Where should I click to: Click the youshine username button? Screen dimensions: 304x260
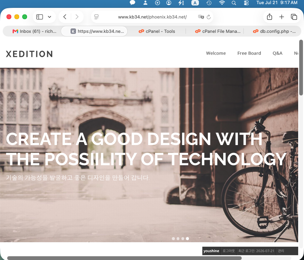click(211, 251)
